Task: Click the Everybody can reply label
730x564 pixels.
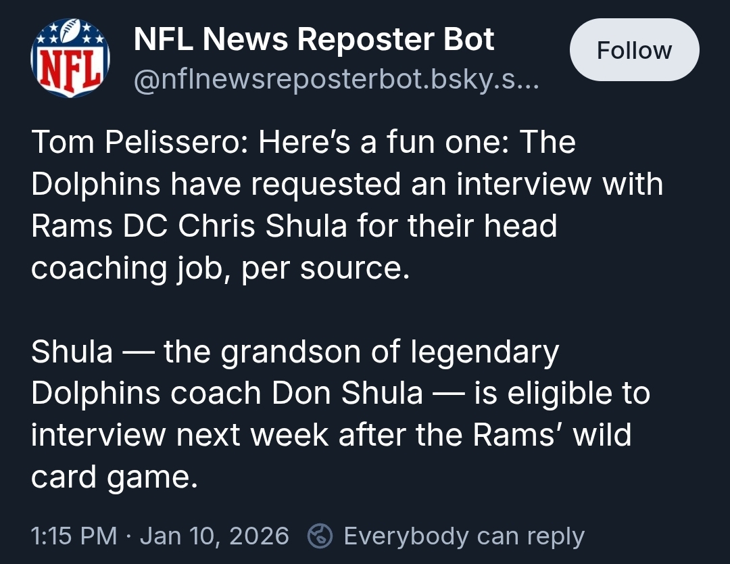Action: click(x=464, y=536)
